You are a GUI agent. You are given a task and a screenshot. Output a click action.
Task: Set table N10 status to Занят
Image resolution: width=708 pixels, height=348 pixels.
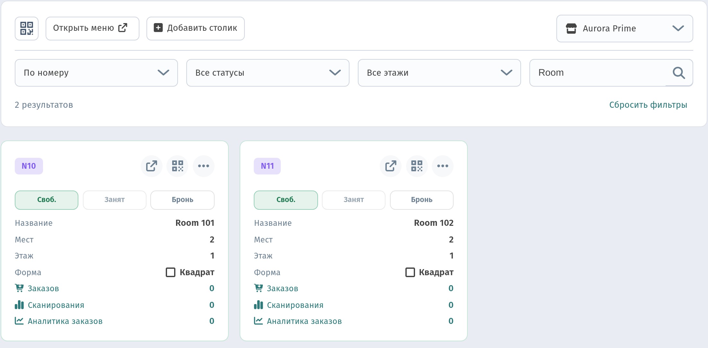115,200
